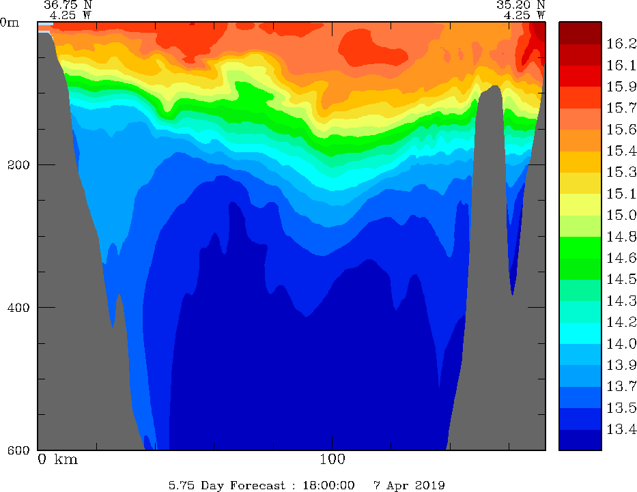Click the 13.4 label on the color scale
This screenshot has width=637, height=492.
(621, 429)
